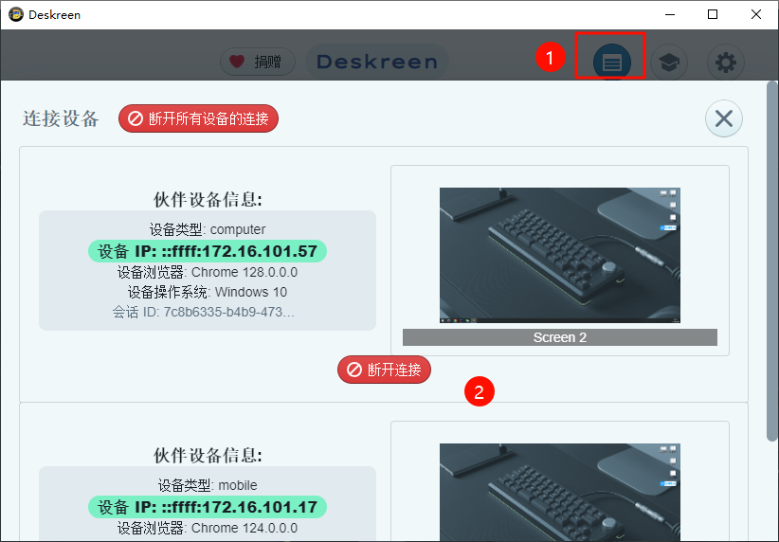Maximize the Deskreen window
The height and width of the screenshot is (542, 779).
pyautogui.click(x=712, y=14)
